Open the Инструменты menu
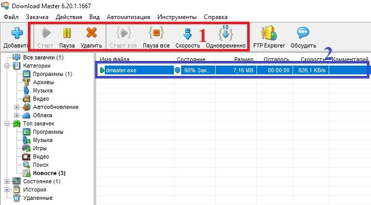371x205 pixels. tap(177, 17)
